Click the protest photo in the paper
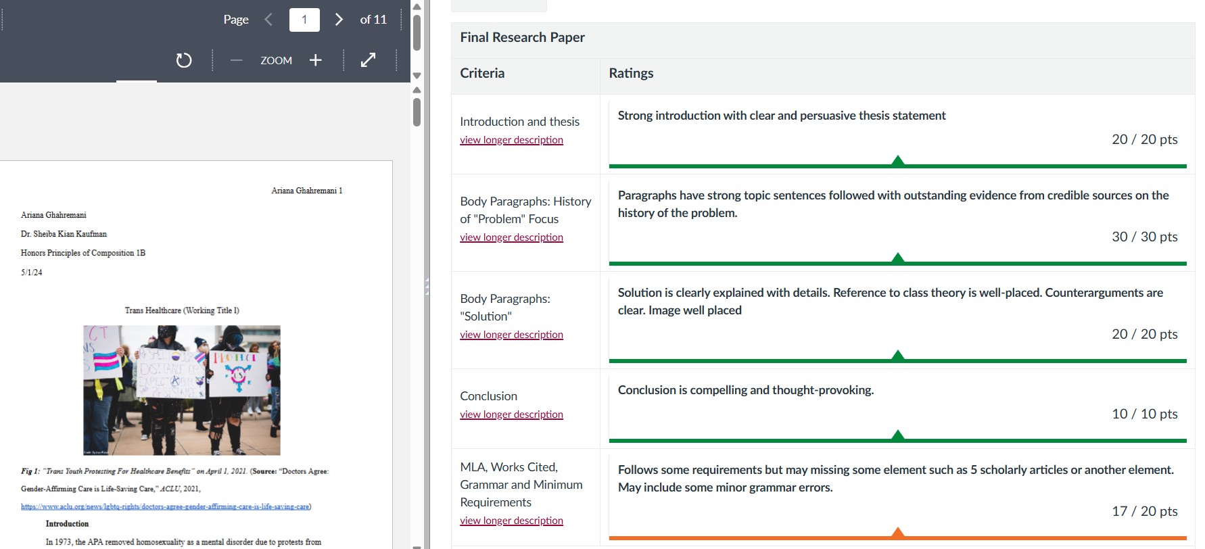This screenshot has height=549, width=1205. click(181, 390)
